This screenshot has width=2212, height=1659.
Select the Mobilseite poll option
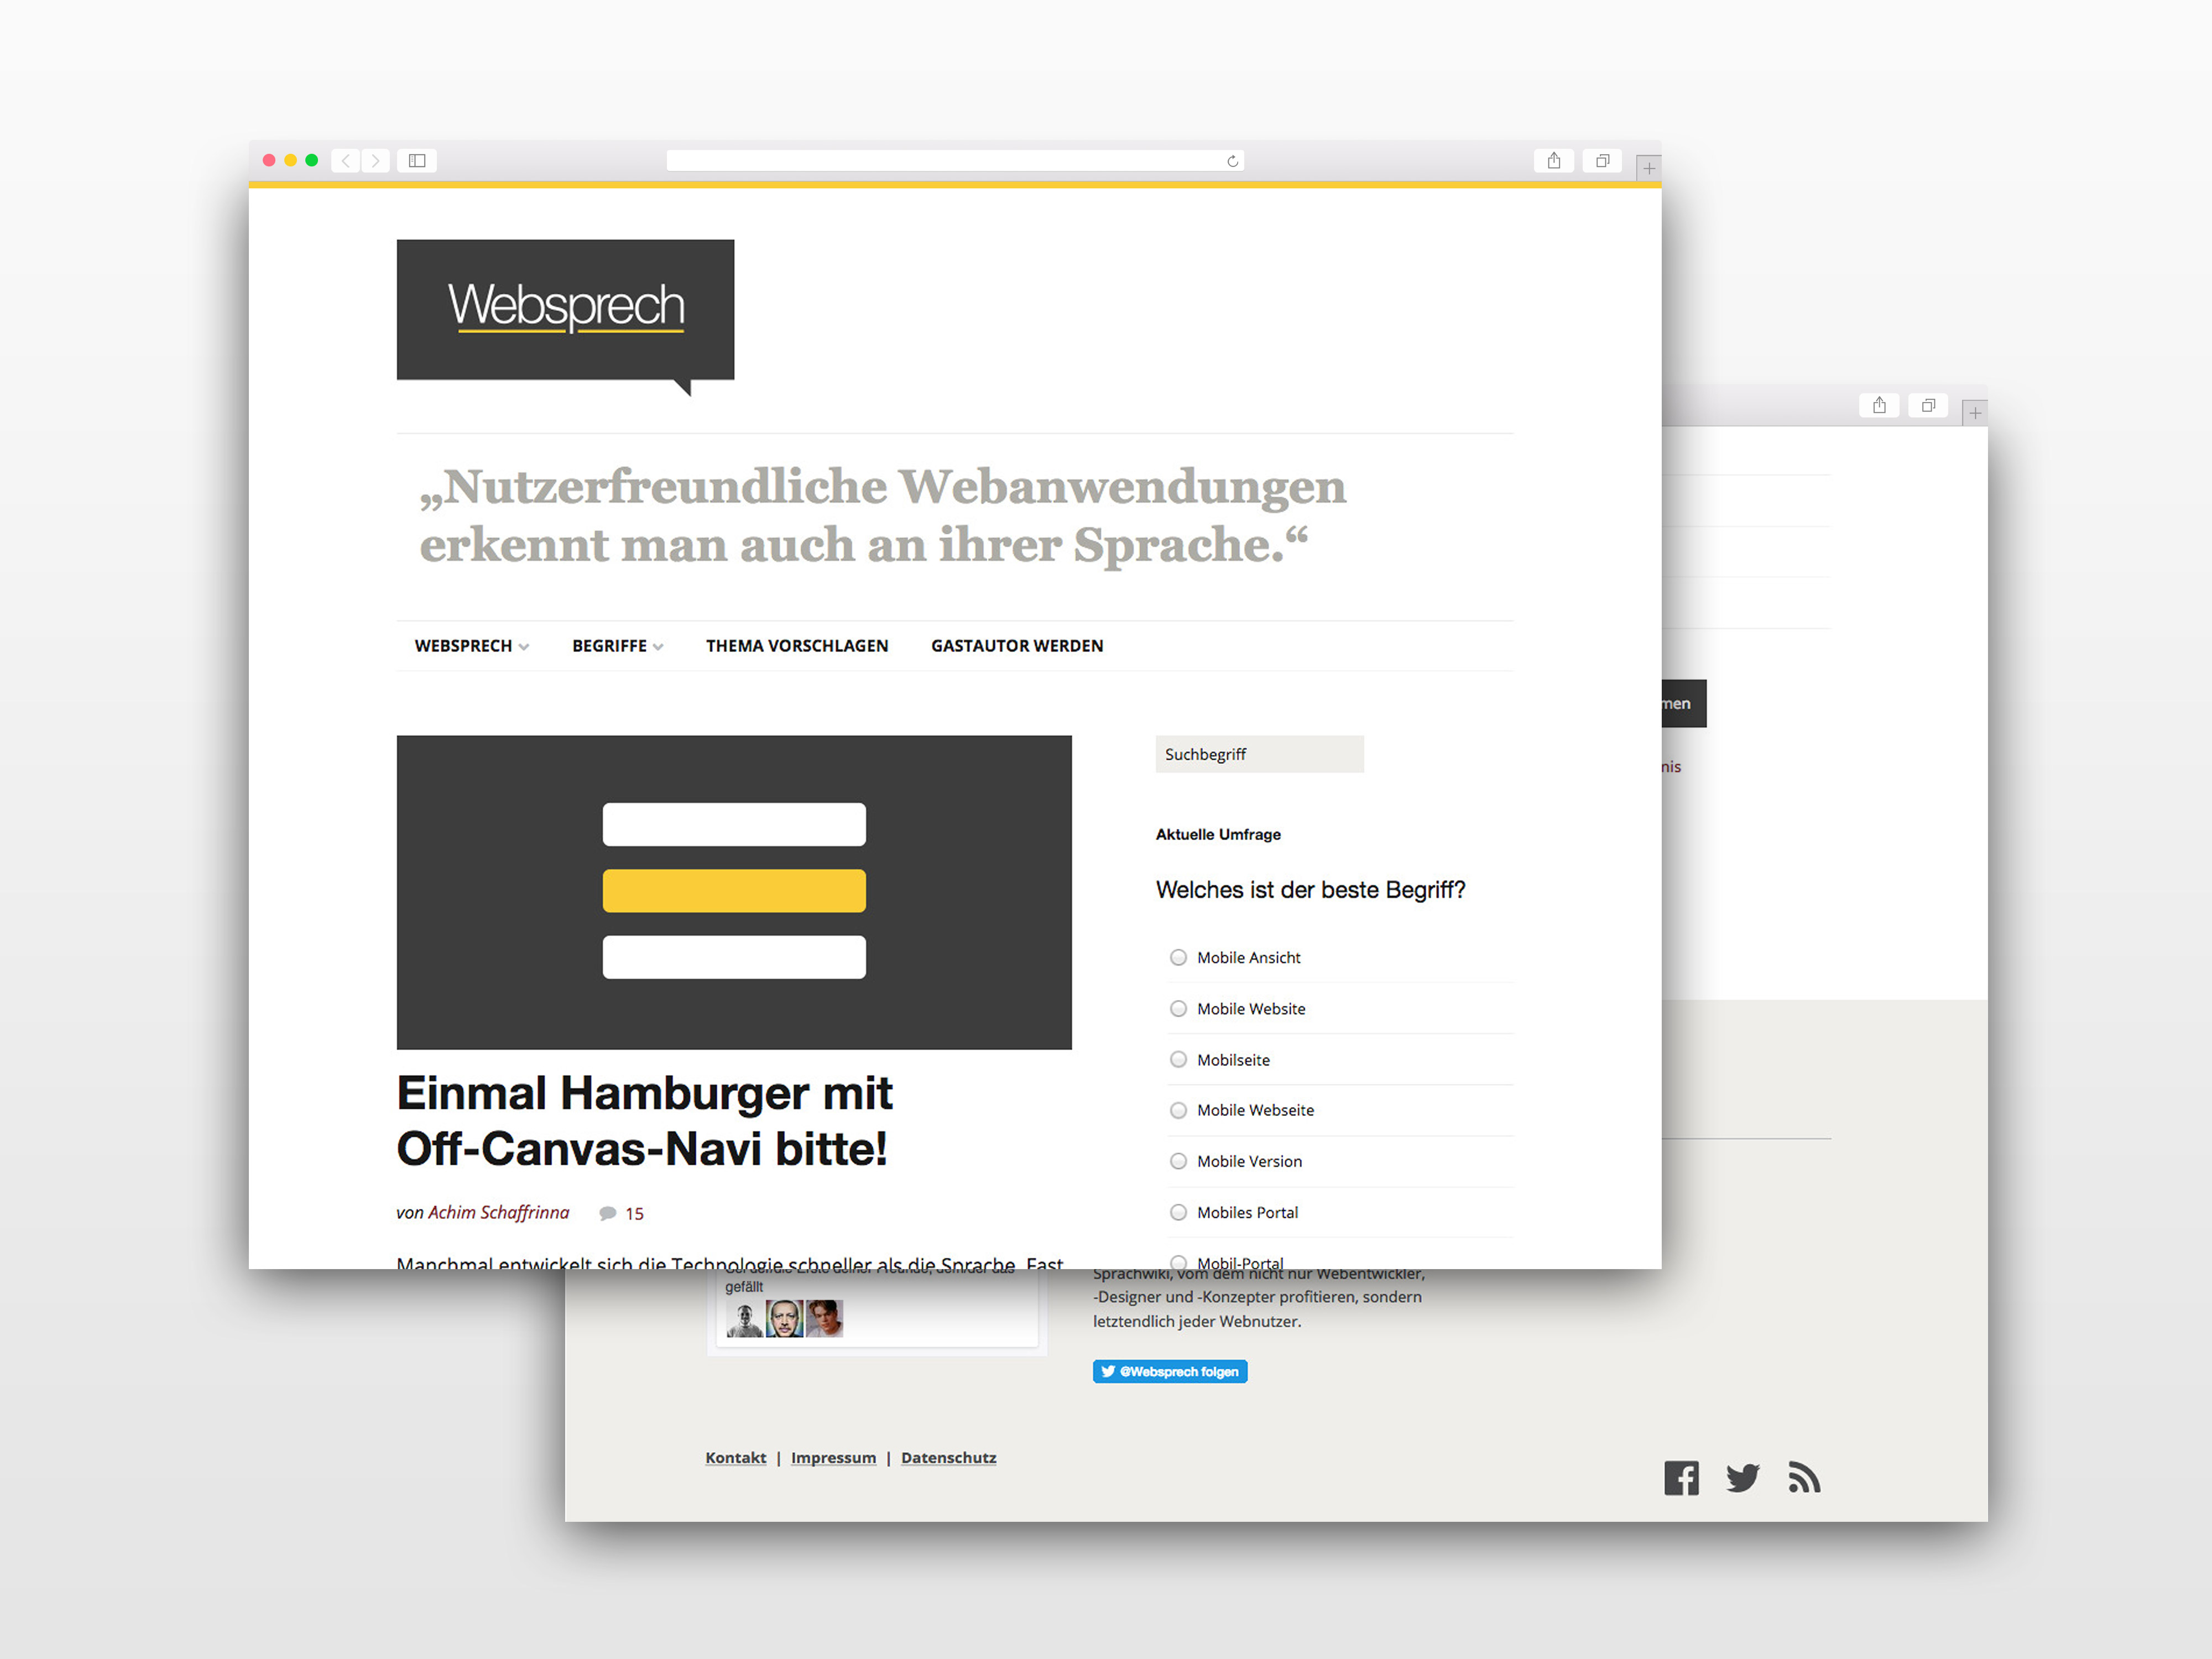[x=1178, y=1059]
